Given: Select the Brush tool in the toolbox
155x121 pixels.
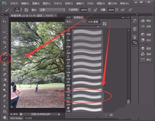Looking at the screenshot, I should (5, 59).
